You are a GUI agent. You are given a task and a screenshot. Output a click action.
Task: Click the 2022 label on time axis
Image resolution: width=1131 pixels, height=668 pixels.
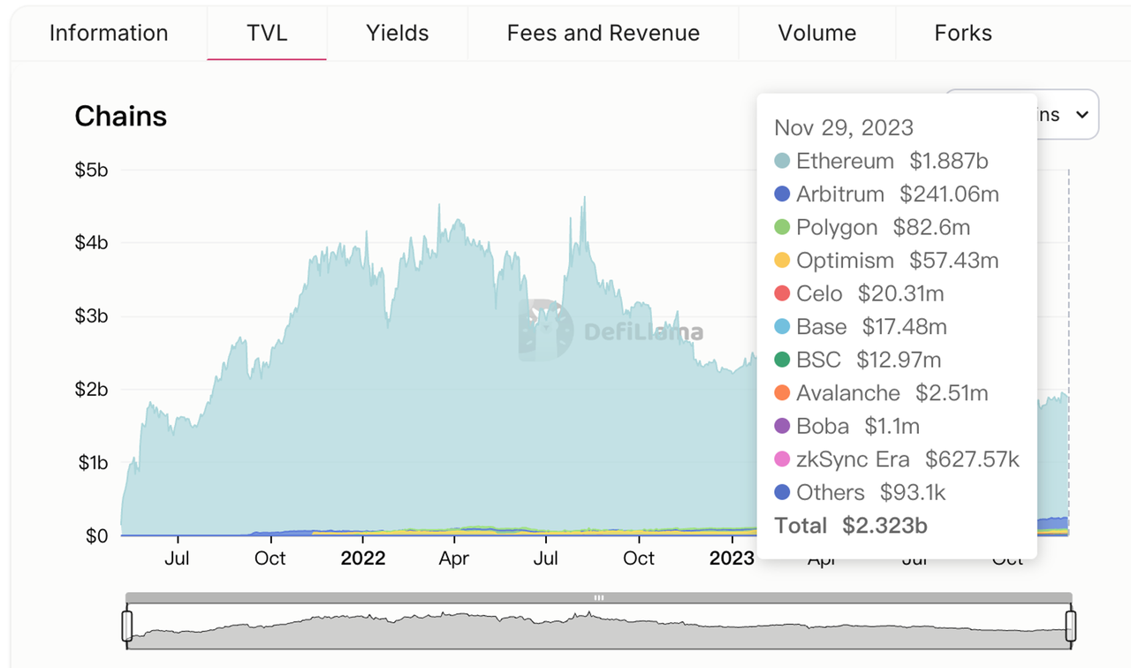(x=362, y=558)
